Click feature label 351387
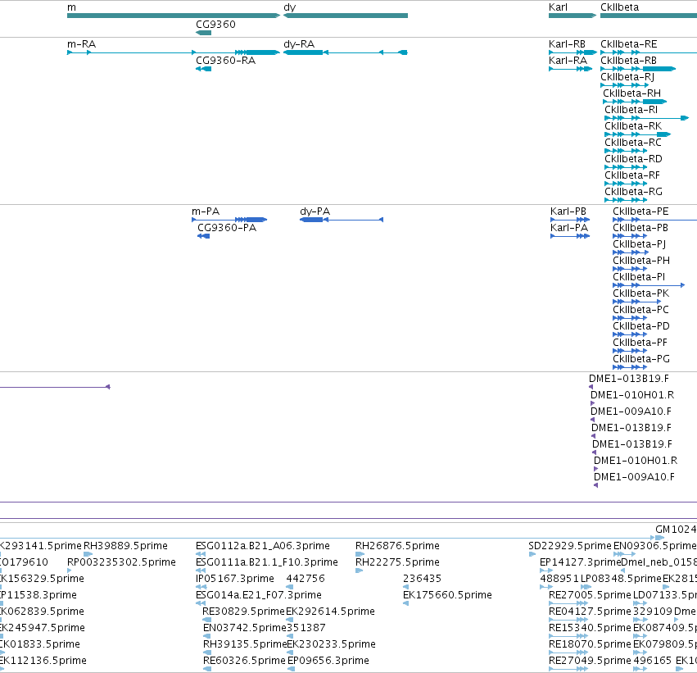The image size is (697, 673). point(306,628)
